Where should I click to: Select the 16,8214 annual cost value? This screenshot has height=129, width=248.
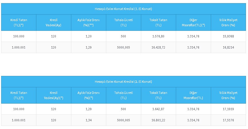point(228,47)
